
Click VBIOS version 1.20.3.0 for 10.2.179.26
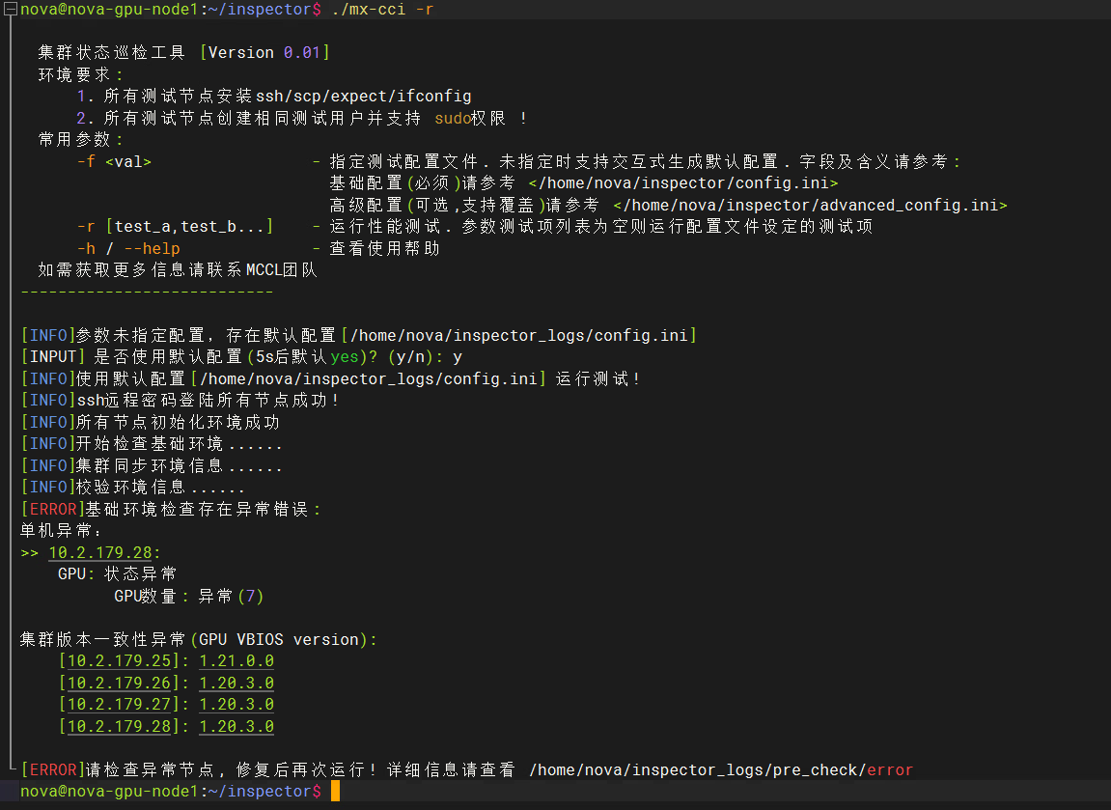pos(236,684)
